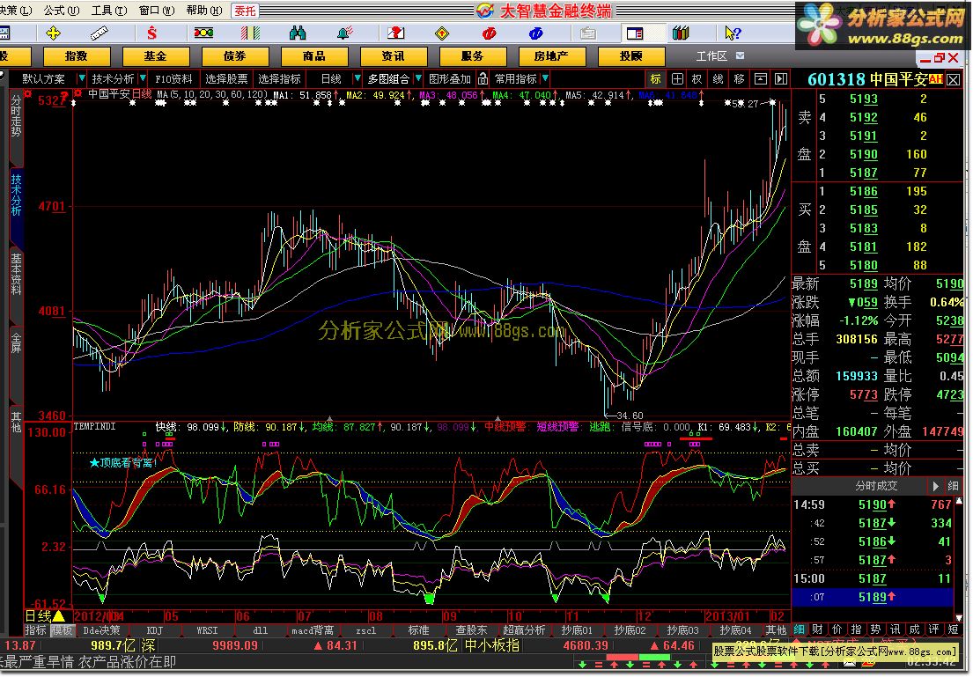The image size is (973, 677).
Task: Select the 财 tab in quote panel
Action: point(817,629)
